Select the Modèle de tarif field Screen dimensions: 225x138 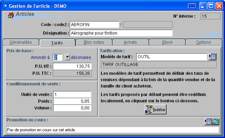[172, 57]
